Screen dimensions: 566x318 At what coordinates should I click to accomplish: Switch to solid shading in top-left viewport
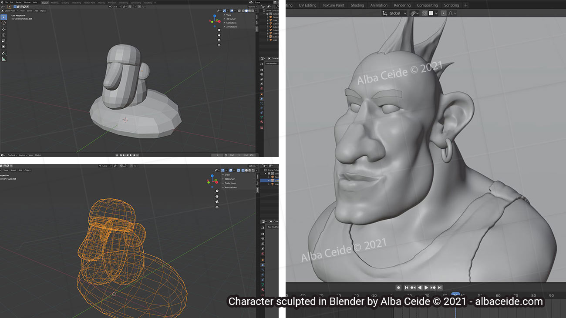246,11
